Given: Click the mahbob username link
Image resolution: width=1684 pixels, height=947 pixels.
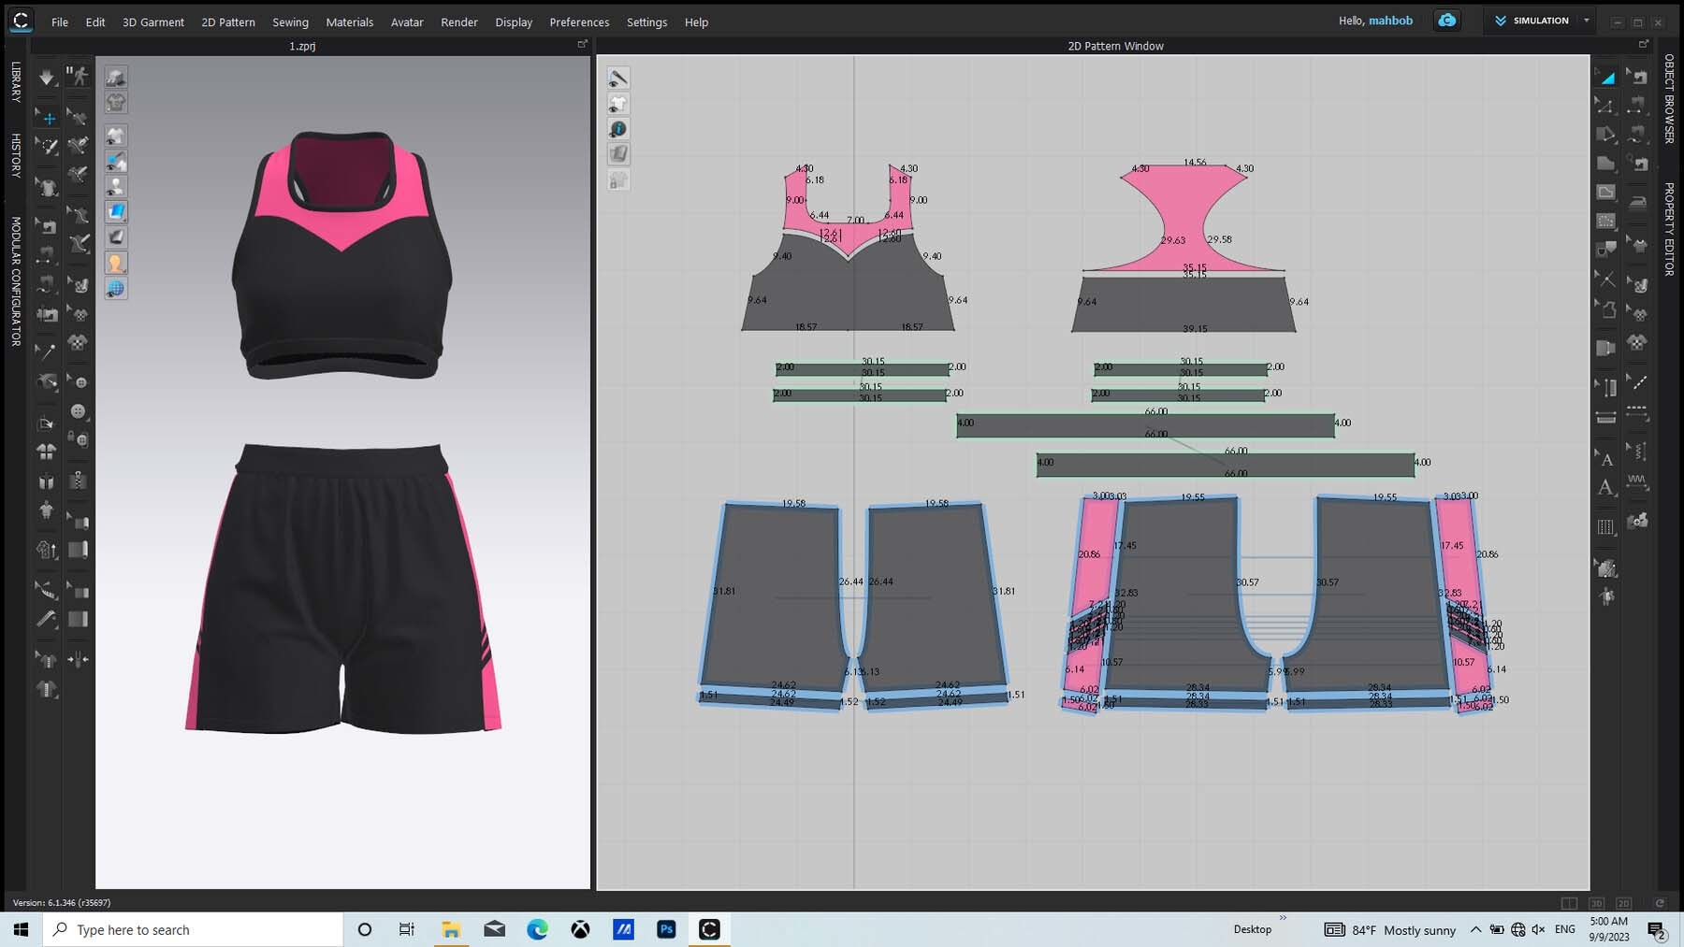Looking at the screenshot, I should coord(1390,21).
